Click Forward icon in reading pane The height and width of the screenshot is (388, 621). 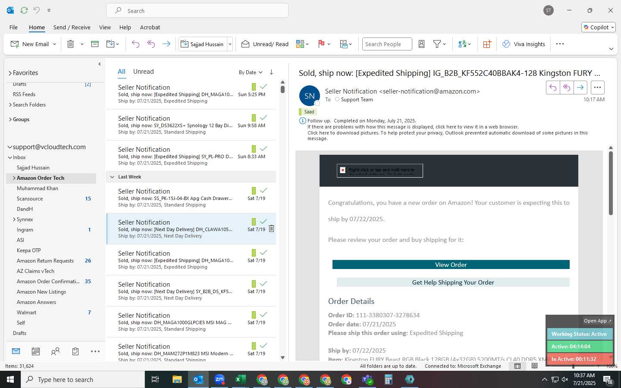tap(580, 88)
